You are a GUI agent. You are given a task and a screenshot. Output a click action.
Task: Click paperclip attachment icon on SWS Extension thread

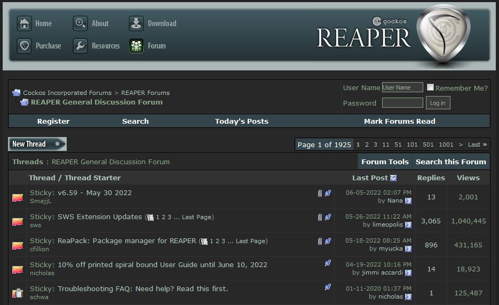pyautogui.click(x=320, y=217)
